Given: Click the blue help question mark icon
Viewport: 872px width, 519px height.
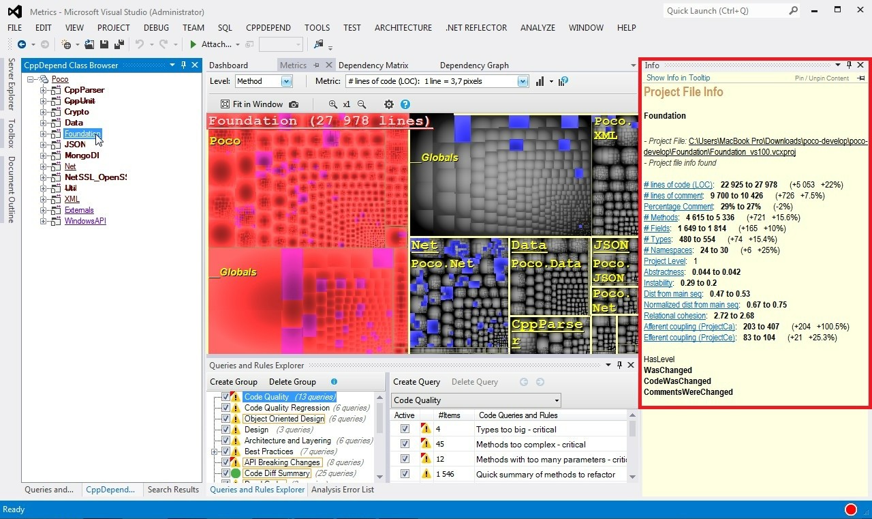Looking at the screenshot, I should point(405,104).
